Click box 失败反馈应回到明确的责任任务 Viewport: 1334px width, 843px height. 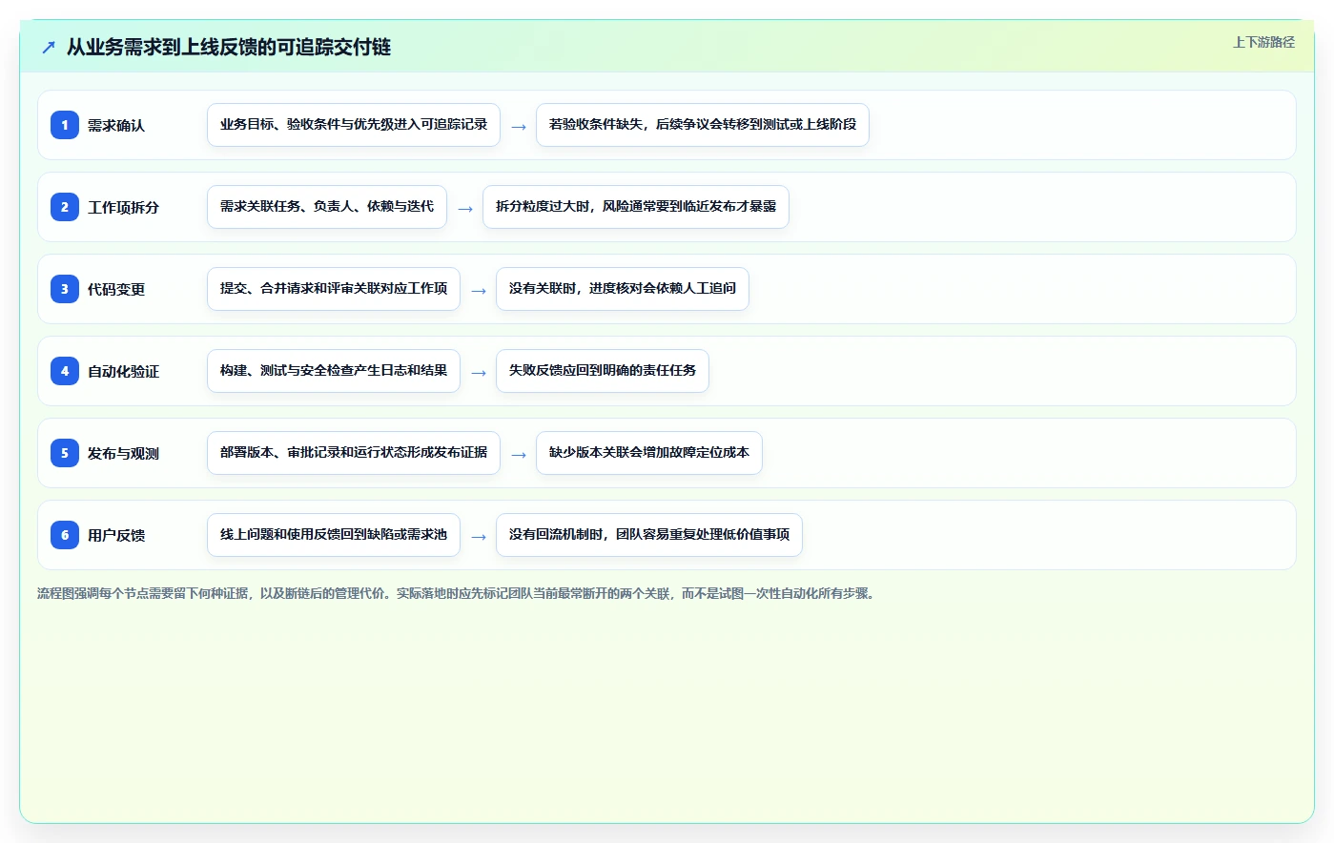point(603,371)
